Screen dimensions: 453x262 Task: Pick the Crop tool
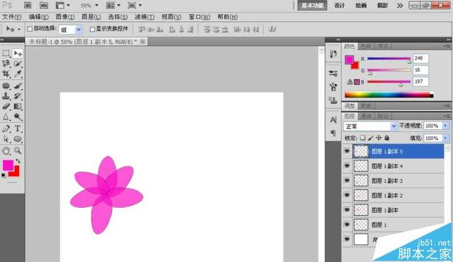click(6, 74)
